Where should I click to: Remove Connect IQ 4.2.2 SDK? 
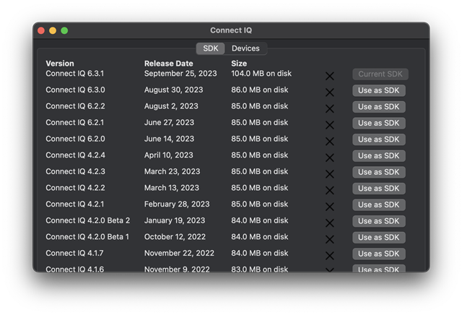[x=330, y=190]
